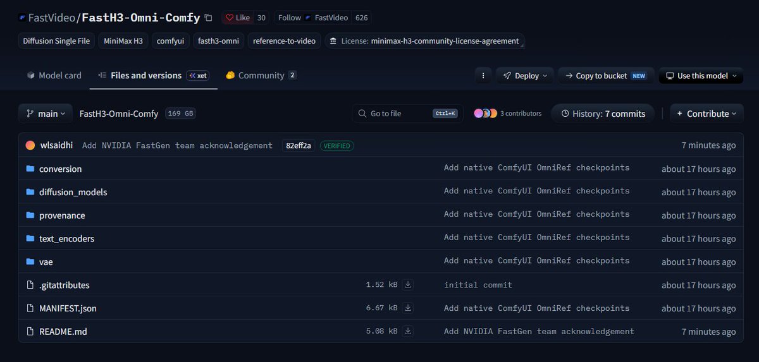This screenshot has height=362, width=759.
Task: Expand the Use this model dropdown
Action: click(x=701, y=76)
